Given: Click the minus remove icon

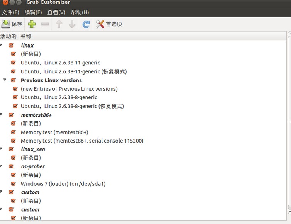Looking at the screenshot, I should [x=45, y=24].
